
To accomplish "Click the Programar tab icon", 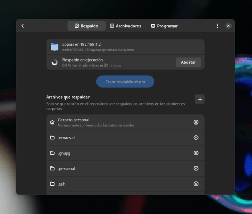I will point(153,26).
